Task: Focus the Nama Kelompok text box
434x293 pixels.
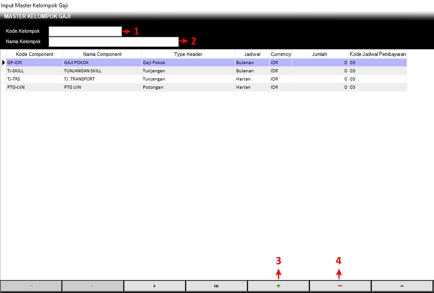Action: pyautogui.click(x=114, y=42)
